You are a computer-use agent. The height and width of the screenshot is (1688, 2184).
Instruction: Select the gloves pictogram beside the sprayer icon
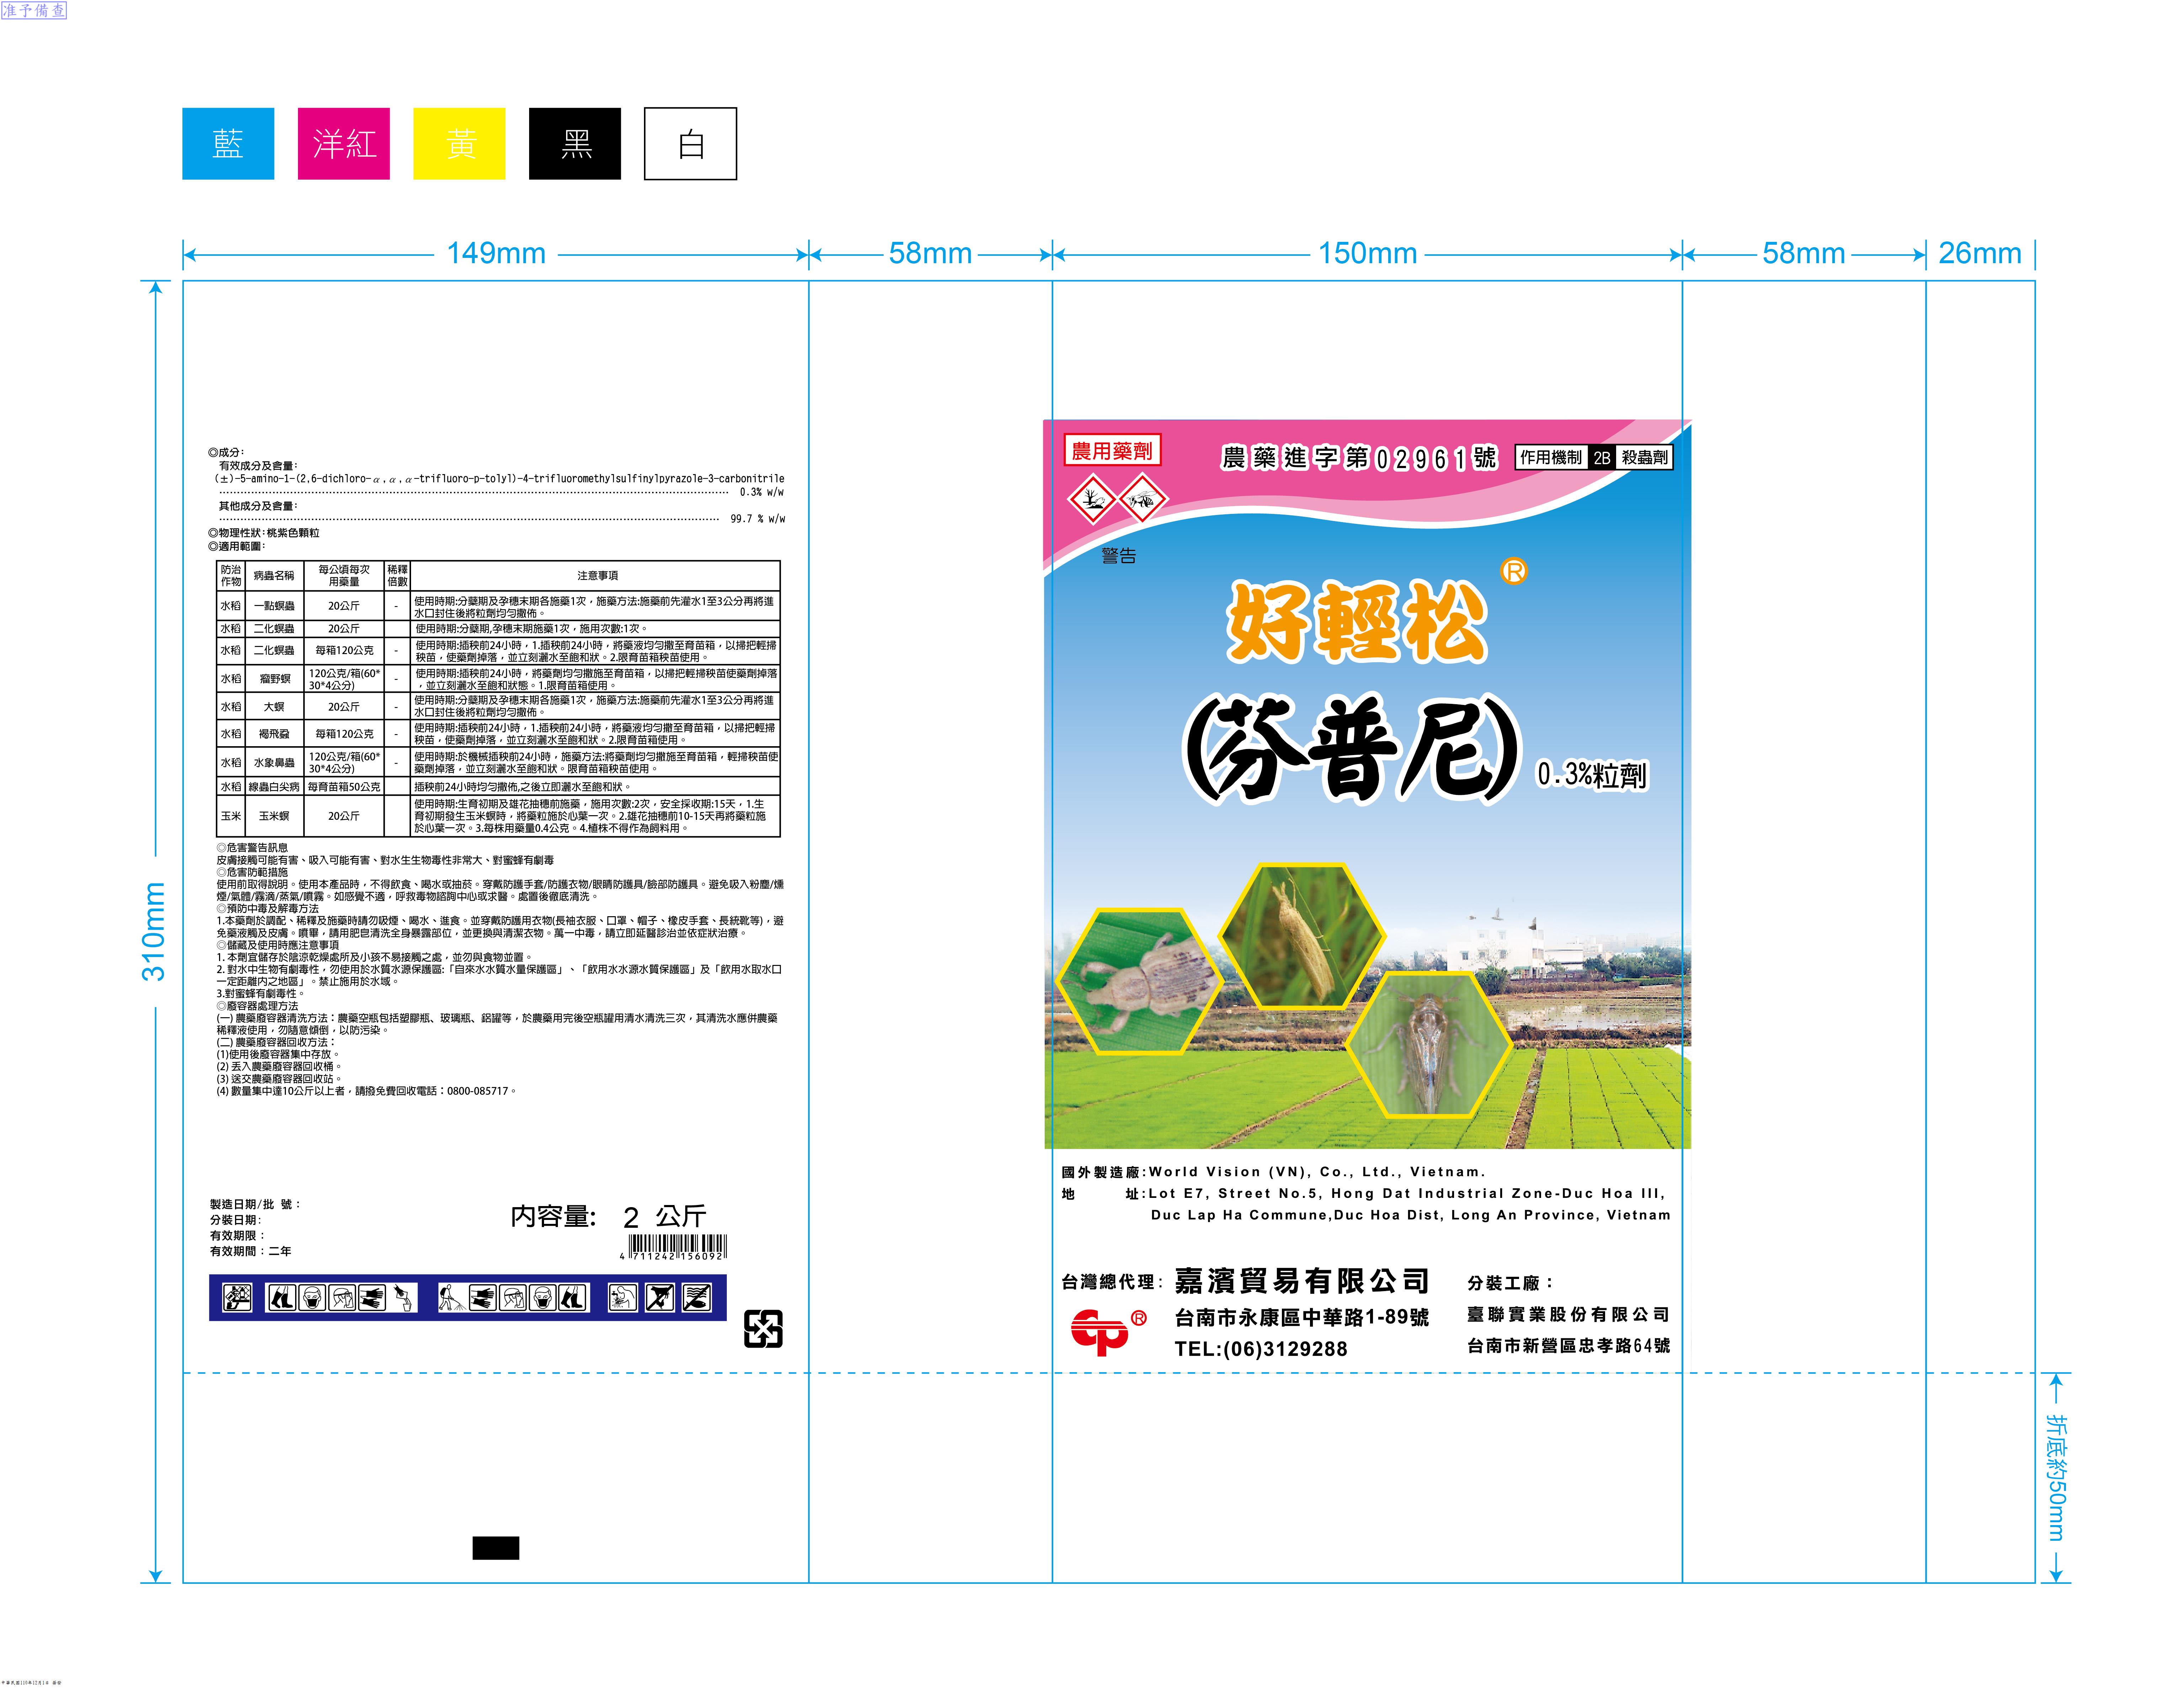pos(482,1297)
